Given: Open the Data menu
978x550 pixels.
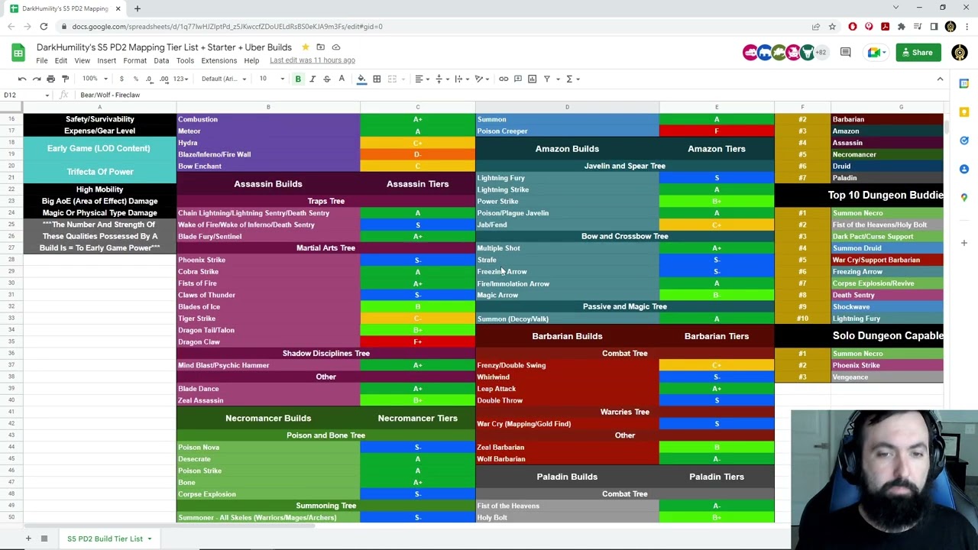Looking at the screenshot, I should click(x=161, y=60).
